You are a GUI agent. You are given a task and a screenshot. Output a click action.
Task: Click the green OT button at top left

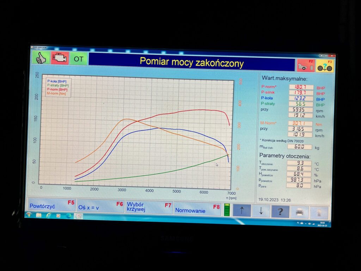(78, 59)
